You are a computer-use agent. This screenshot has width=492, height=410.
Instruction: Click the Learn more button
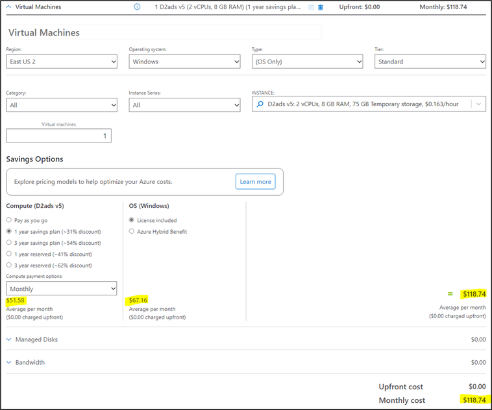pos(256,181)
